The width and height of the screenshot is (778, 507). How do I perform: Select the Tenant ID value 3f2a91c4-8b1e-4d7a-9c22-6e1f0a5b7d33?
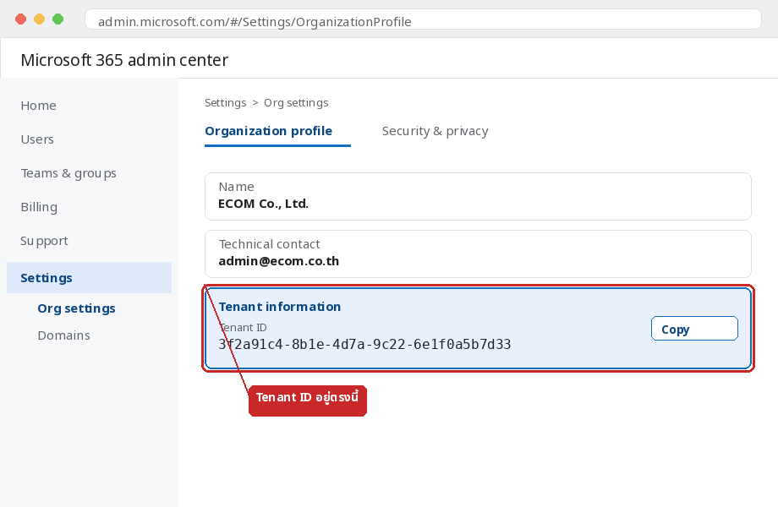[x=364, y=345]
